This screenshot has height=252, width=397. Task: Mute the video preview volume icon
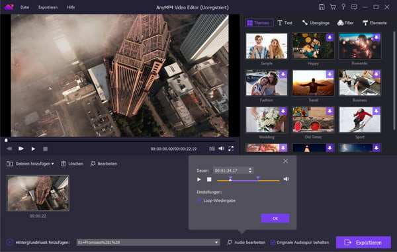tap(221, 149)
